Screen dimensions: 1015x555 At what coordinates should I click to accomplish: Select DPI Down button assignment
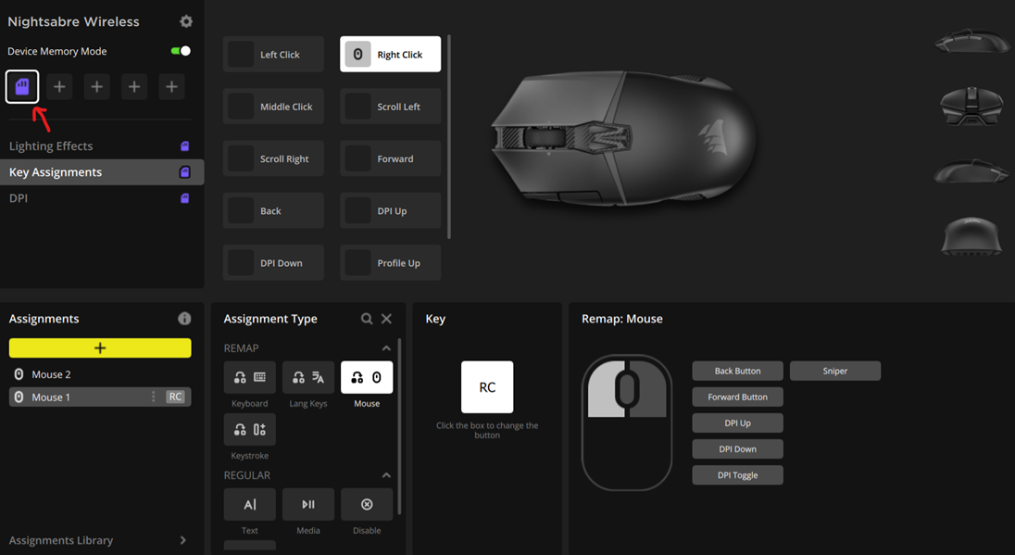(x=273, y=263)
